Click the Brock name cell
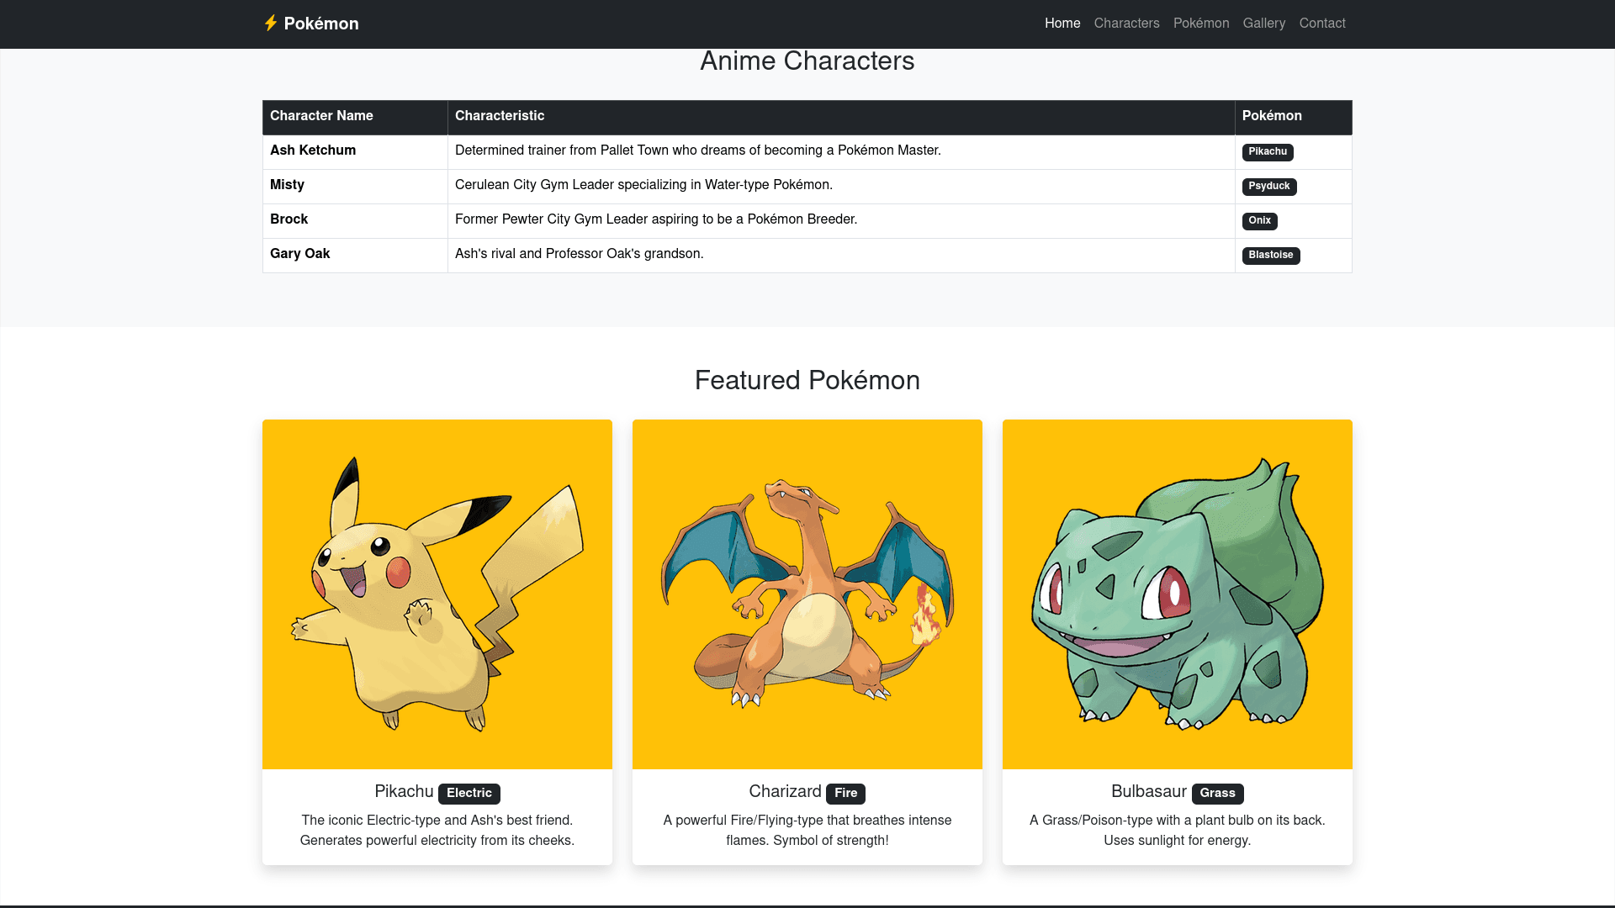1615x908 pixels. pos(355,221)
